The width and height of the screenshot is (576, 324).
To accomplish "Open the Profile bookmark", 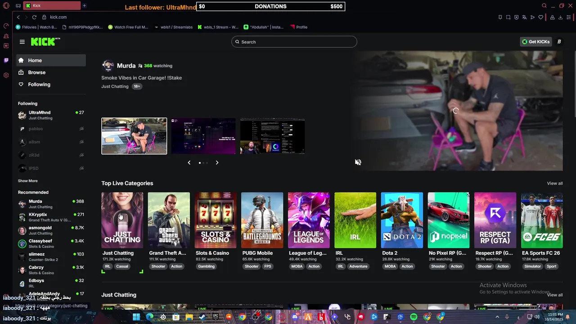I will [x=299, y=27].
